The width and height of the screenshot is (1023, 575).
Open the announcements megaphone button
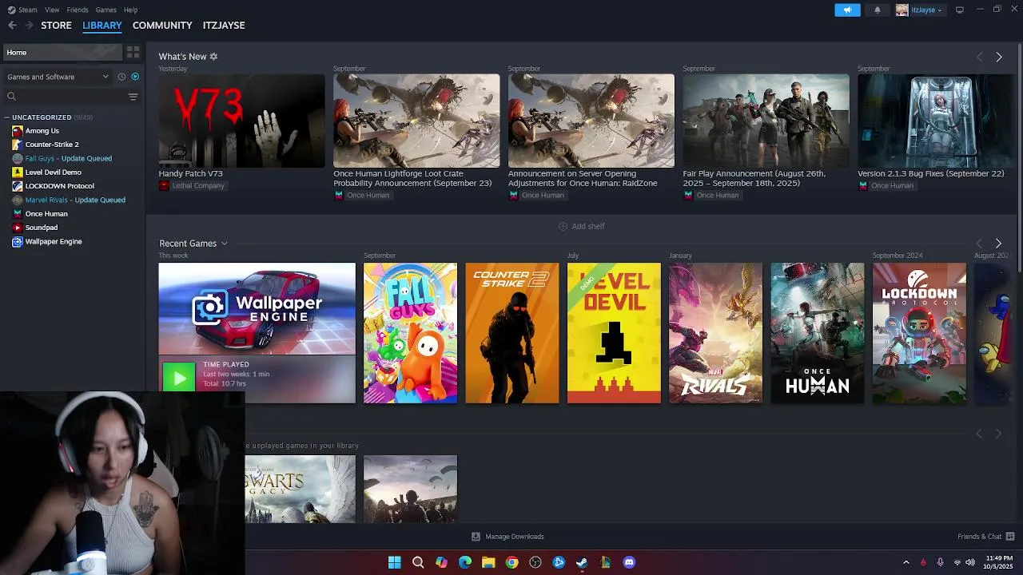click(x=847, y=10)
